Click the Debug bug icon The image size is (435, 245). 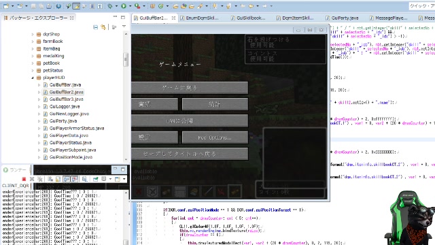(x=110, y=6)
